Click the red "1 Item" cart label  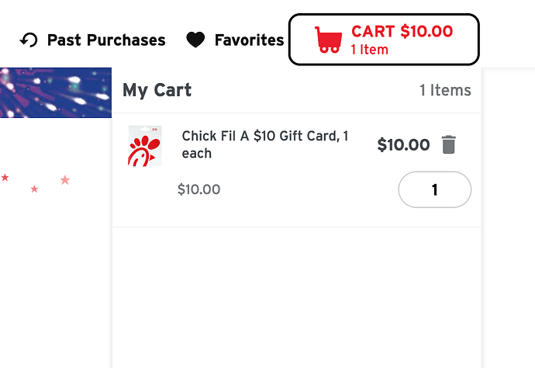coord(370,50)
